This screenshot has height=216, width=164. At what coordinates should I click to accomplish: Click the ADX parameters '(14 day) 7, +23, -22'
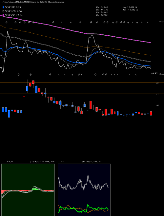[x=92, y=162]
